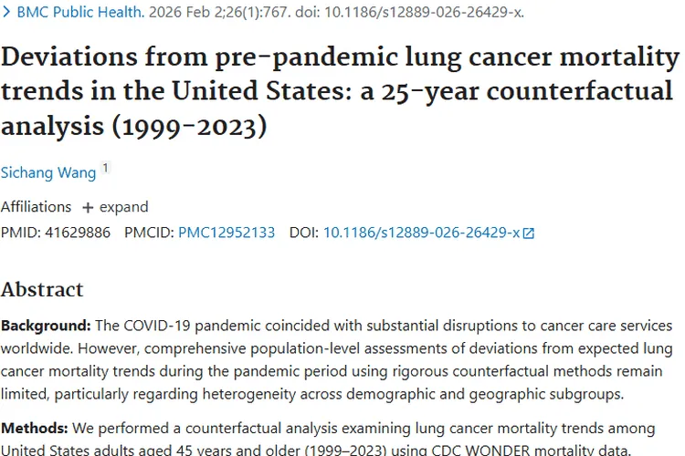The width and height of the screenshot is (685, 456).
Task: Open author Sichang Wang's link
Action: [x=47, y=172]
